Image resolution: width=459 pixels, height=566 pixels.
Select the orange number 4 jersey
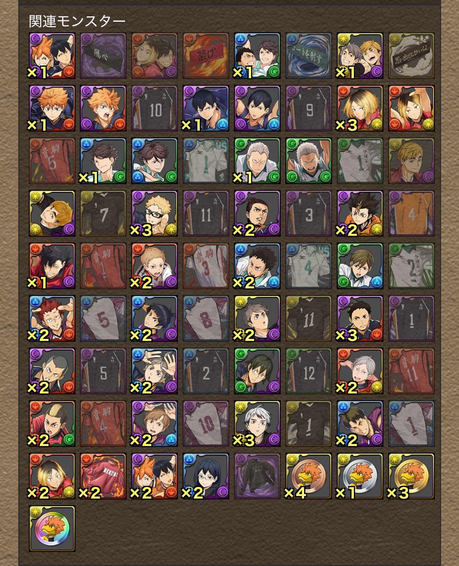coord(411,213)
